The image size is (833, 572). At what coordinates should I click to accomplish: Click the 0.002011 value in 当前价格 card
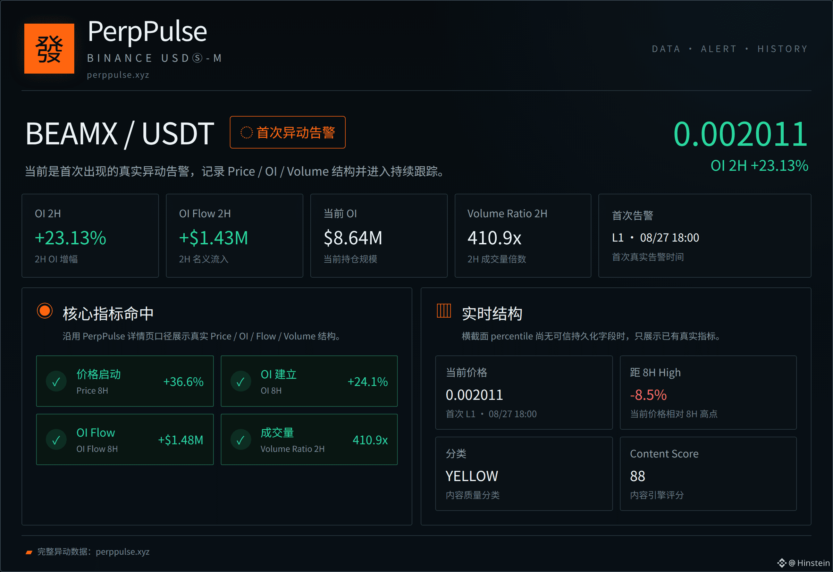pos(474,395)
